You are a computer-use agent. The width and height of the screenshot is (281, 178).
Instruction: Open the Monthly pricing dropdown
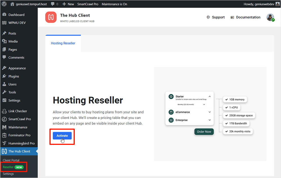point(191,104)
